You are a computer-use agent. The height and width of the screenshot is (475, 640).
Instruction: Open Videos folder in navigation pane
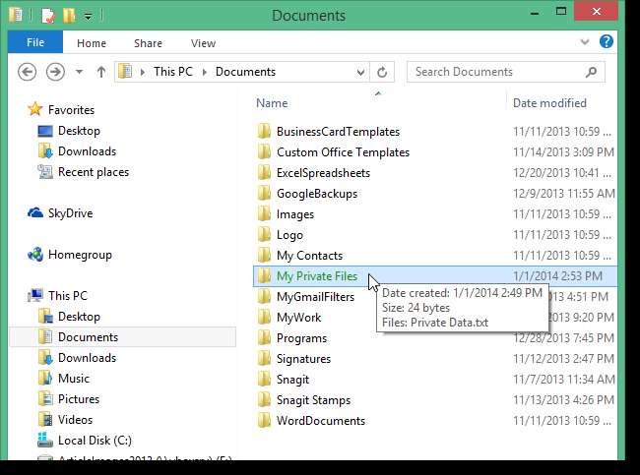[x=75, y=420]
